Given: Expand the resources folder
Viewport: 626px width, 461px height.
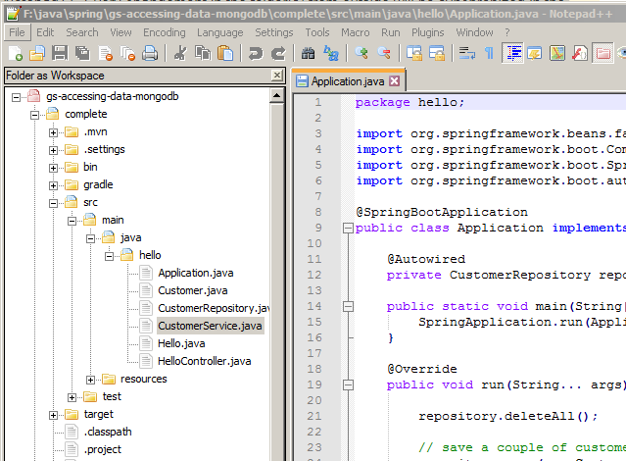Looking at the screenshot, I should click(x=91, y=380).
